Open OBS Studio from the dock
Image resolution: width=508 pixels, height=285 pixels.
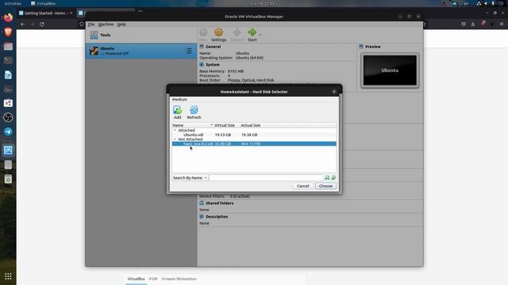tap(8, 117)
